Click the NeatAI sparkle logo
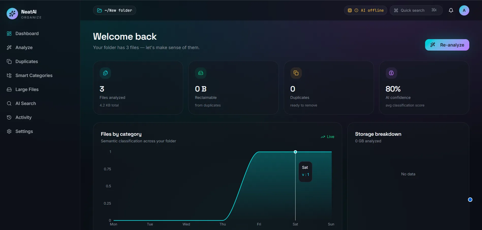 12,14
